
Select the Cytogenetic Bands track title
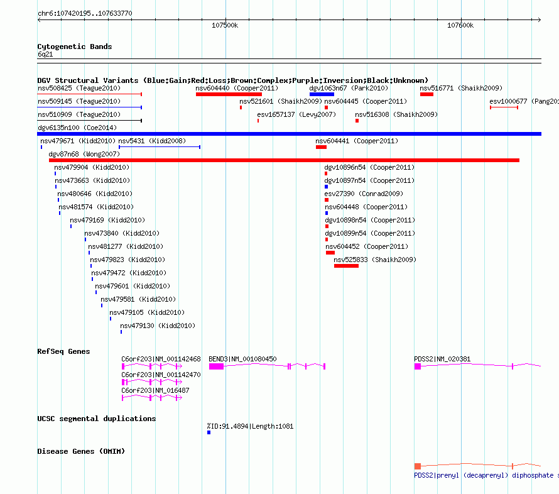[x=75, y=47]
